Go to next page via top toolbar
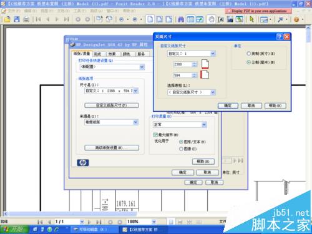The height and width of the screenshot is (234, 312). coord(57,19)
